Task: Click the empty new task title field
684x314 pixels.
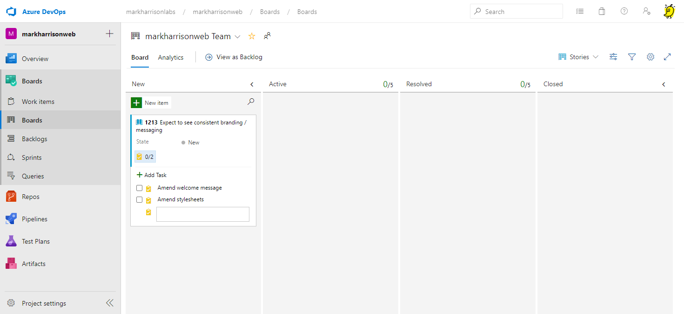Action: point(203,214)
